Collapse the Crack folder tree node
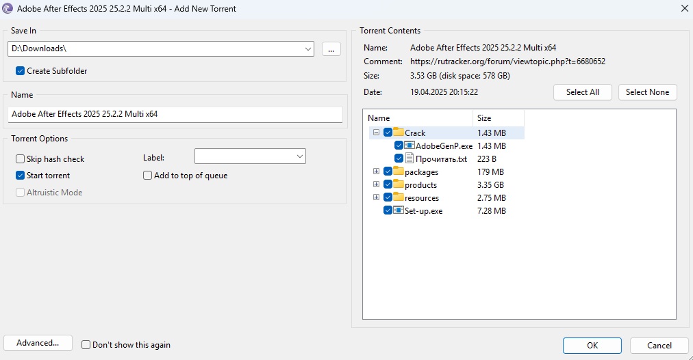 (x=376, y=133)
